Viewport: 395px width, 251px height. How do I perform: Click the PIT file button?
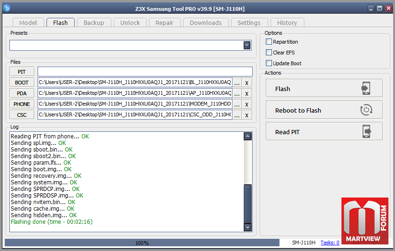[x=22, y=72]
